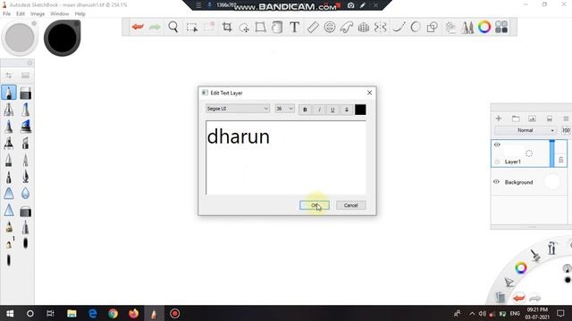Open the Color Wheel editor in top toolbar

[484, 27]
